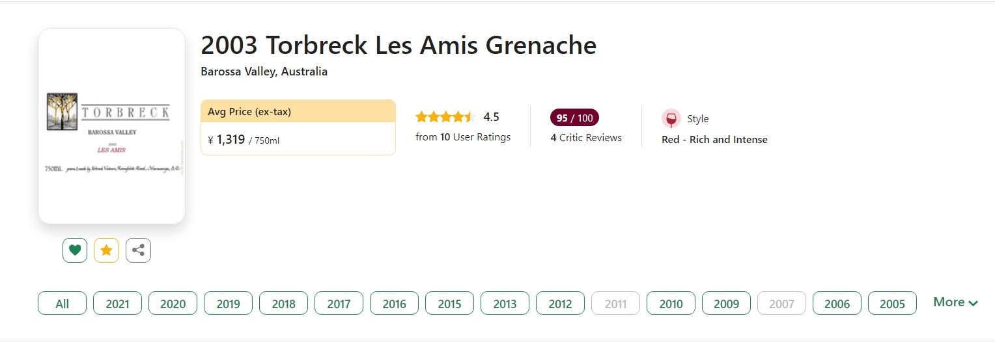Screen dimensions: 995x342
Task: View the 10 User Ratings link
Action: (463, 137)
